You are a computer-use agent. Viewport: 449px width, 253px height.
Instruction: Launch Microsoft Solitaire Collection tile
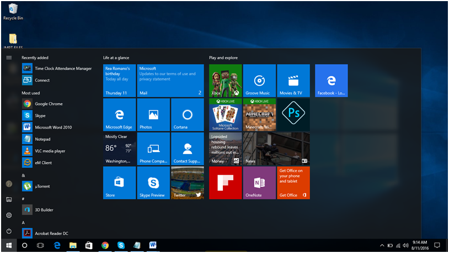[226, 115]
